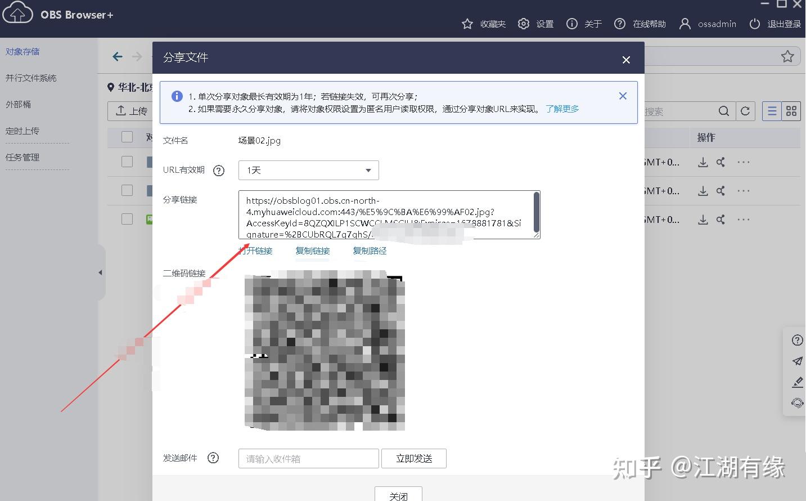The height and width of the screenshot is (501, 806).
Task: Click inside the recipient email input field
Action: coord(308,458)
